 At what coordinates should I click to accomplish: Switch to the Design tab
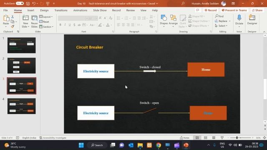click(x=44, y=10)
